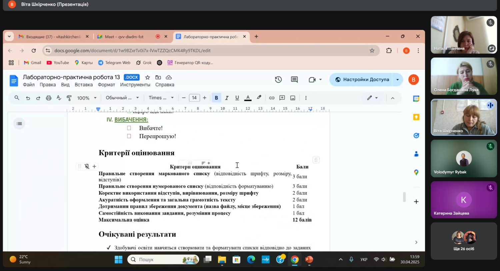Insert a link from the toolbar
The width and height of the screenshot is (500, 271).
coord(272,98)
